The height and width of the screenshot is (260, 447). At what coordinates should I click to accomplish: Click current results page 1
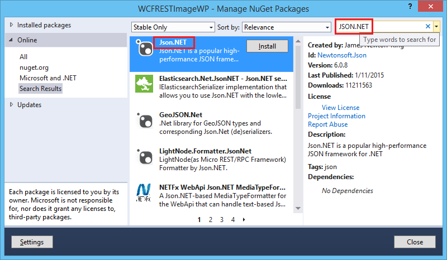click(x=199, y=220)
